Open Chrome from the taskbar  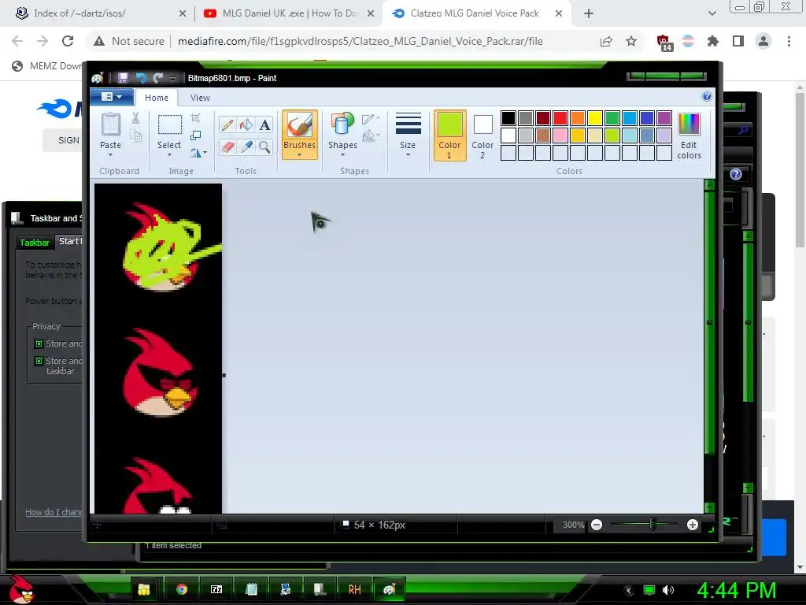point(182,589)
